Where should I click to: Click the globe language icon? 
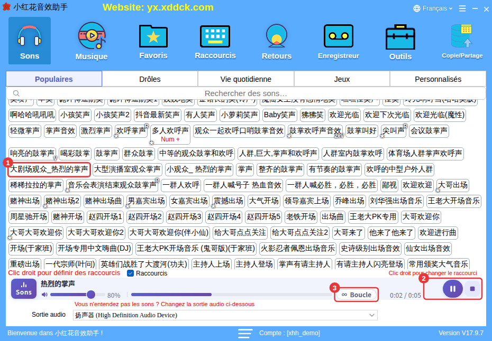[x=417, y=8]
